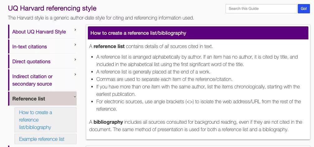Click the Go! search button
314x147 pixels.
[304, 9]
